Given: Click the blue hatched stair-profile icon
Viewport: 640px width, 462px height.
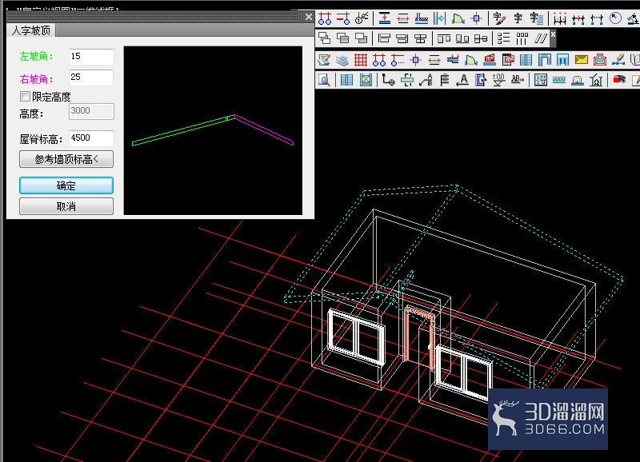Looking at the screenshot, I should pos(422,18).
